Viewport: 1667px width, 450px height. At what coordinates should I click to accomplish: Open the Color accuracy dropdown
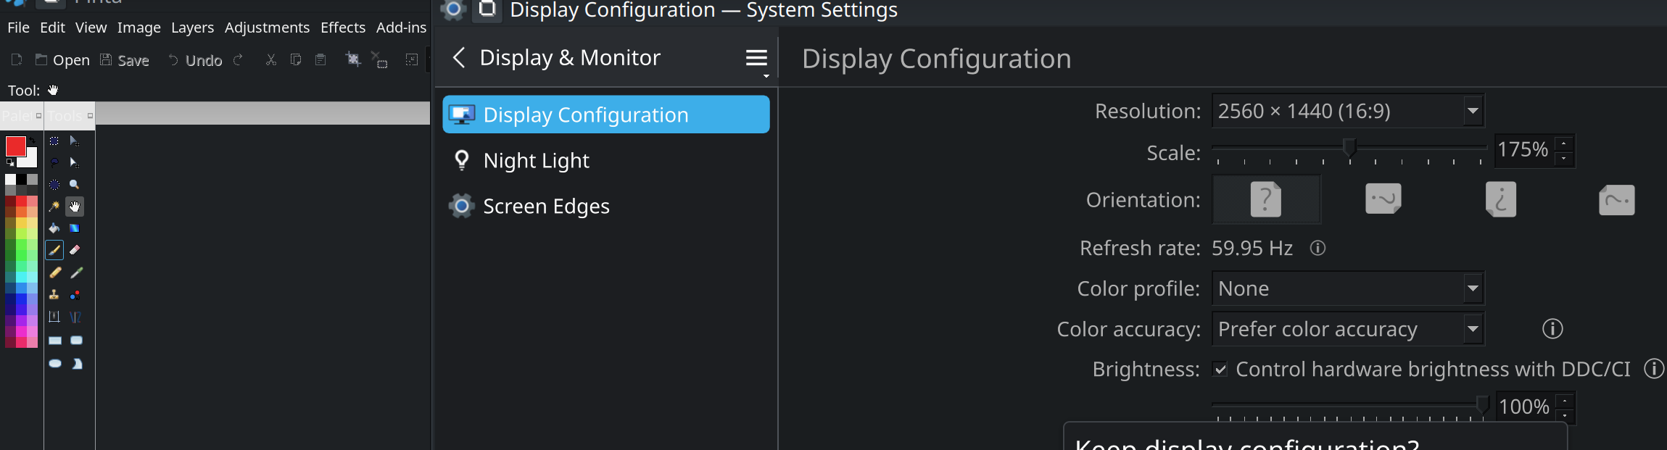click(1348, 329)
